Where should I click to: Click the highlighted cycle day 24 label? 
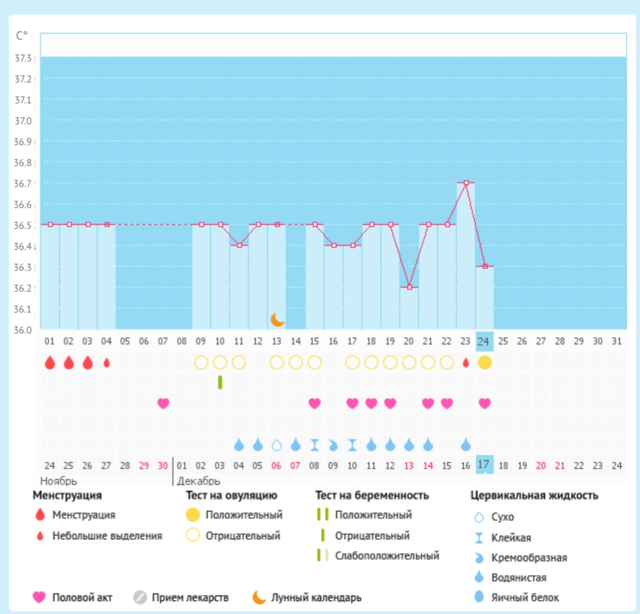click(x=484, y=341)
